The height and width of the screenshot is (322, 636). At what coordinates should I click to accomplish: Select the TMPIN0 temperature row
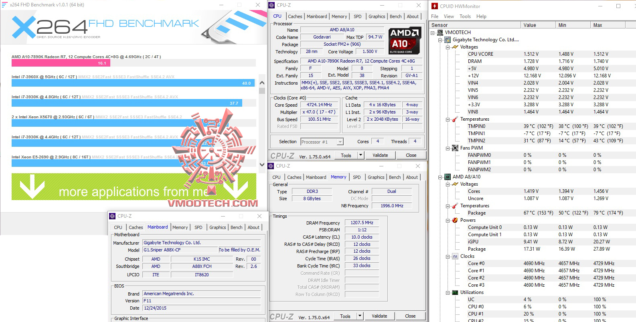532,126
